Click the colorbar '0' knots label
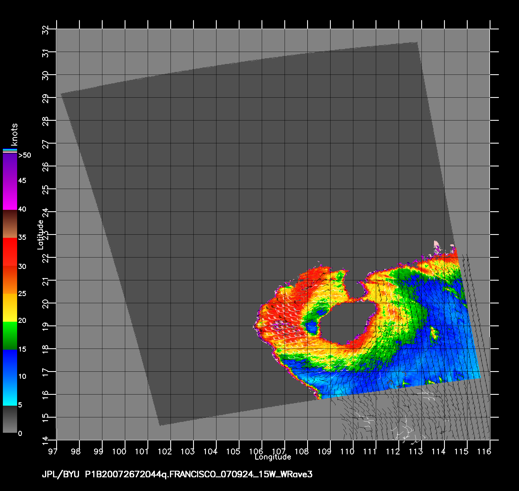The height and width of the screenshot is (491, 519). 20,434
